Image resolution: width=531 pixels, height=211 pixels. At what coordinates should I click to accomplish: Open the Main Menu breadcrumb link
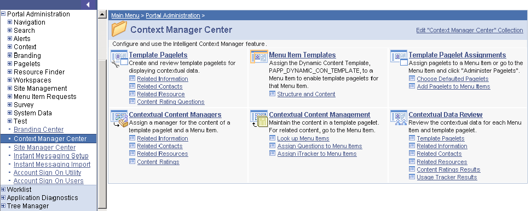125,15
